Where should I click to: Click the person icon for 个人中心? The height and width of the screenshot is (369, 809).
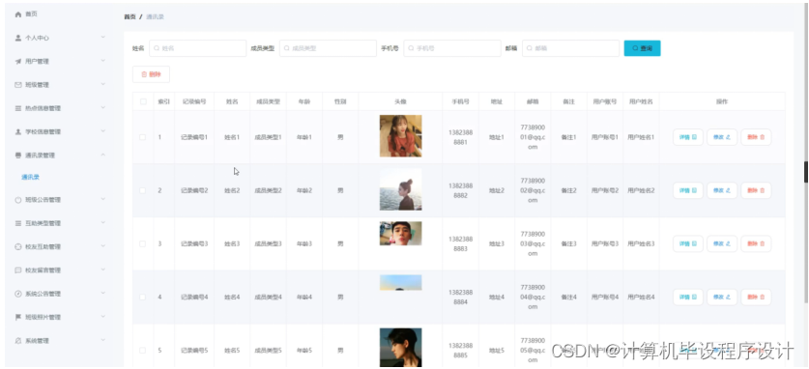click(18, 38)
